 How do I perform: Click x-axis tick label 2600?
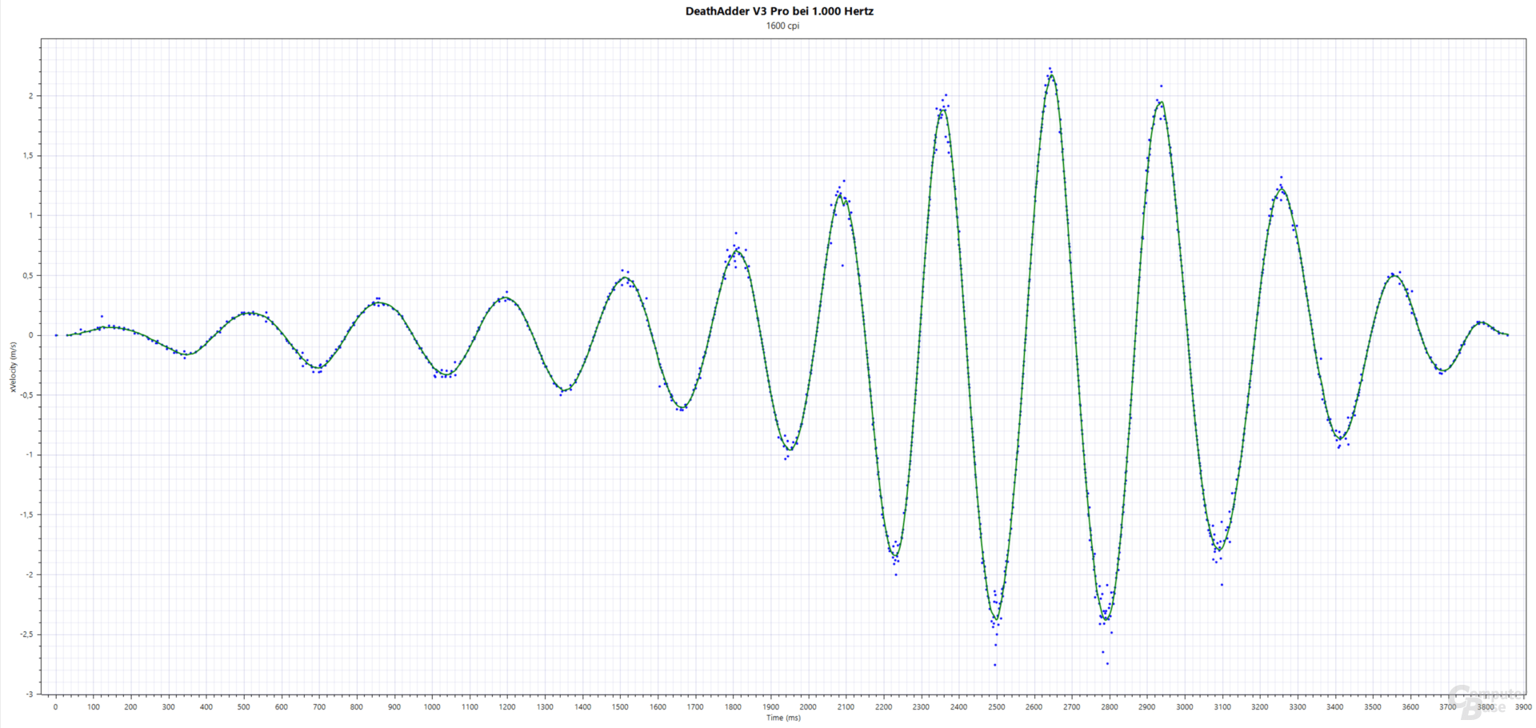pyautogui.click(x=1034, y=706)
